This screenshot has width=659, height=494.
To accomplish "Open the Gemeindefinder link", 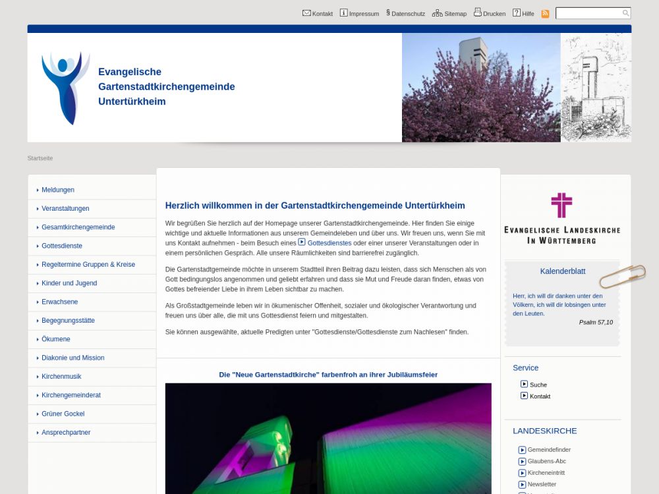I will (549, 450).
